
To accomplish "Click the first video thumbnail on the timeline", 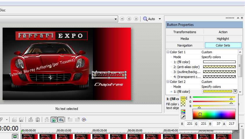I will [x=30, y=136].
